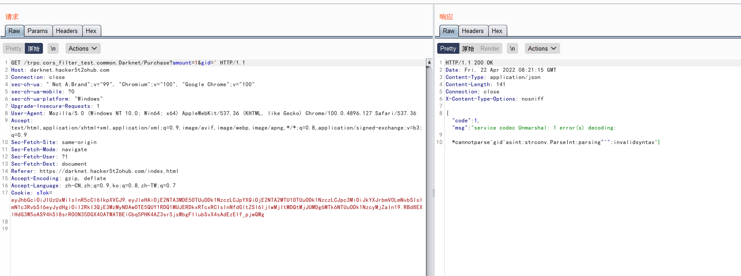The width and height of the screenshot is (741, 276).
Task: Click the Cookie header line in request
Action: click(x=32, y=193)
